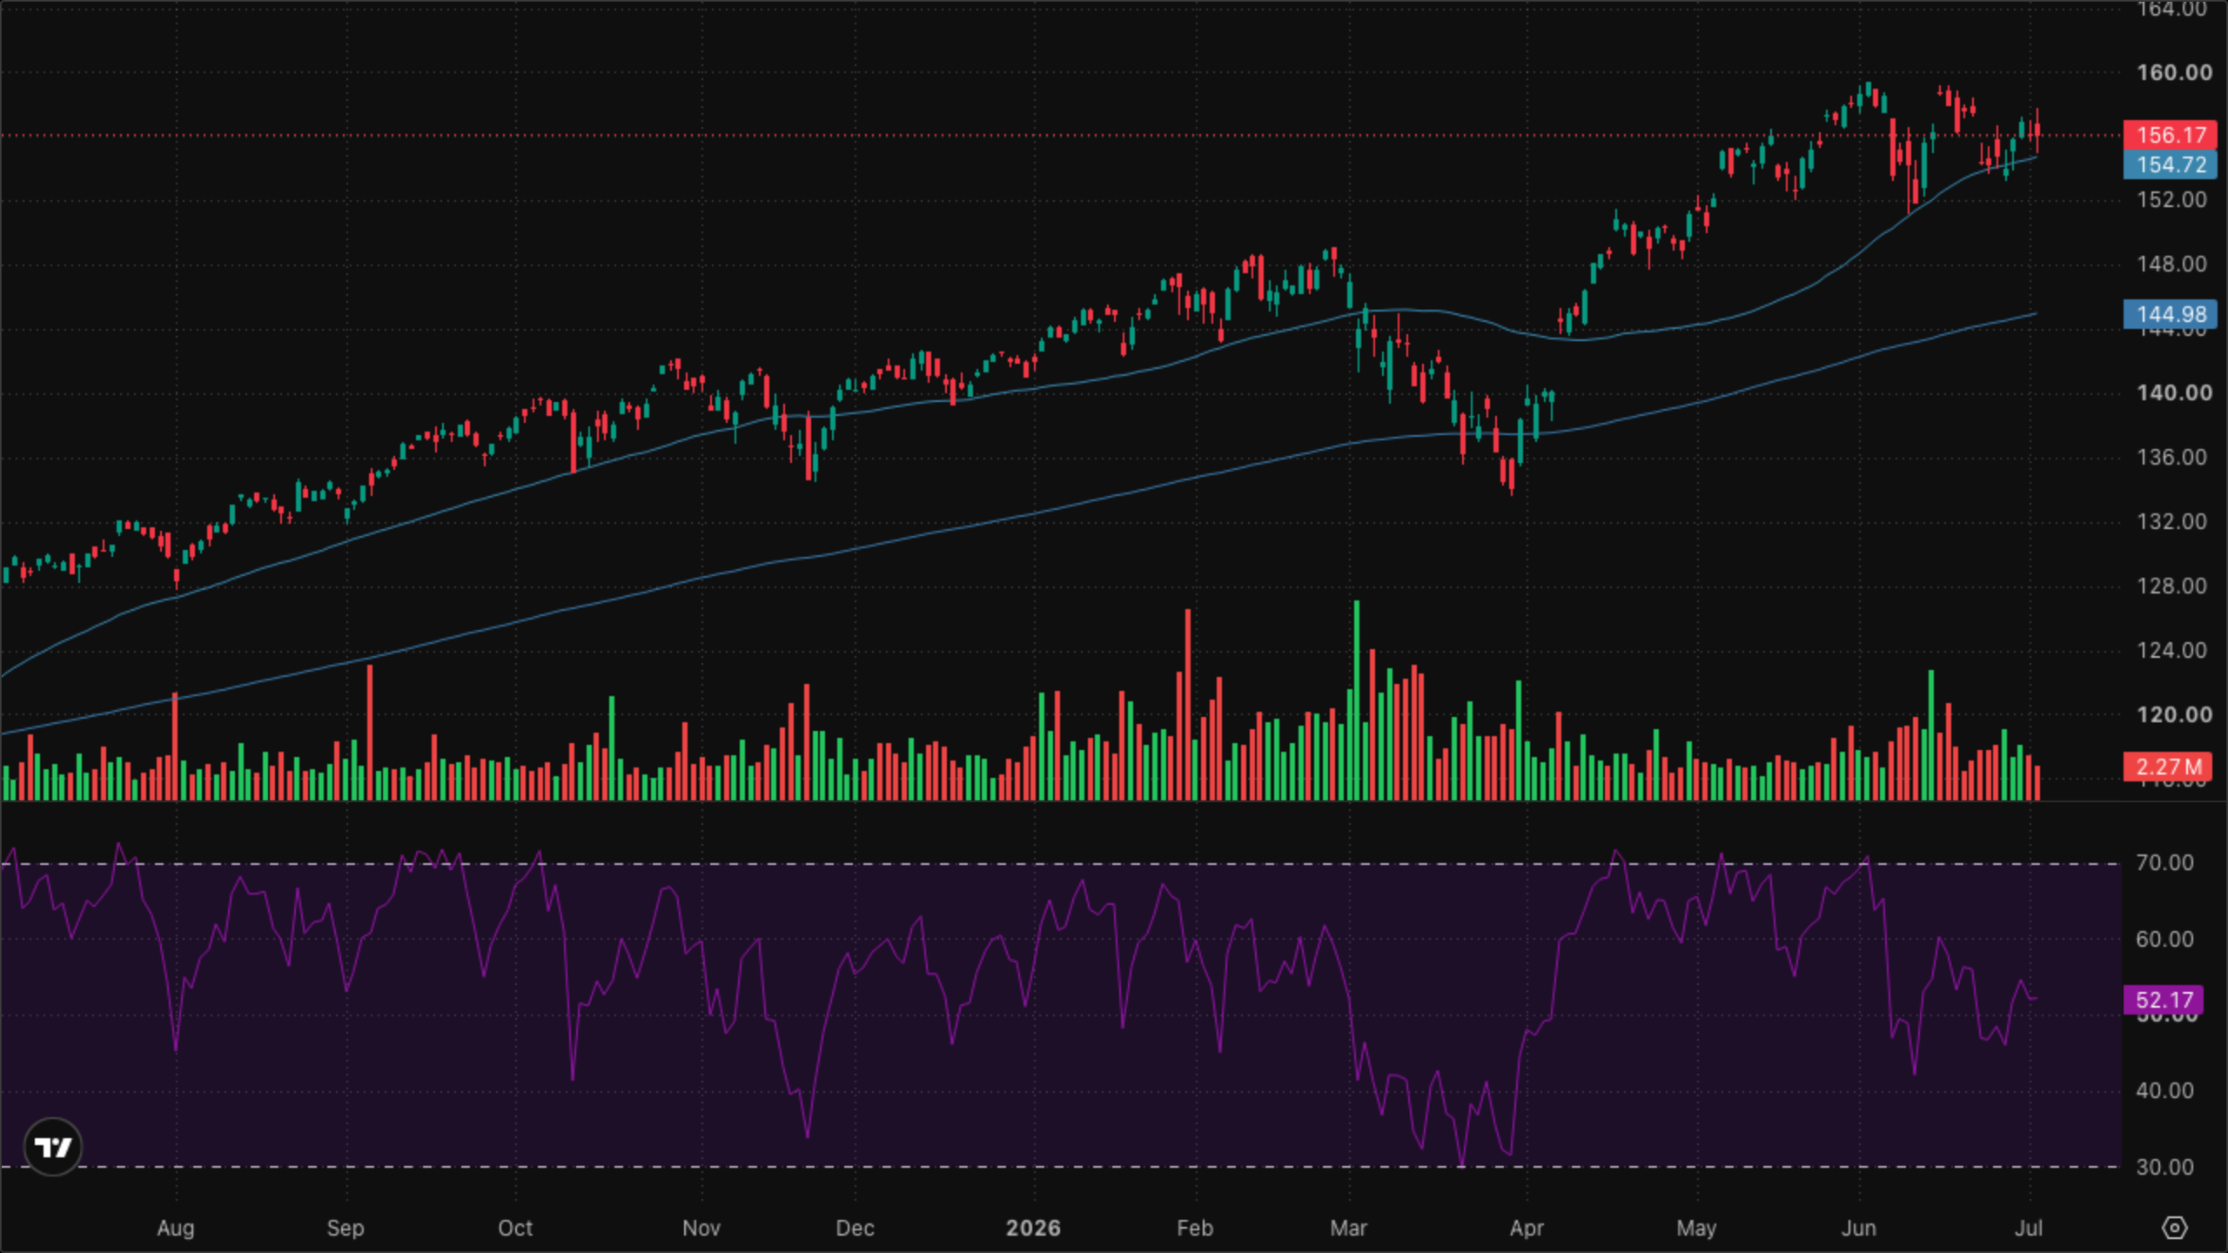Open the TradingView logo link
This screenshot has height=1253, width=2228.
(53, 1147)
